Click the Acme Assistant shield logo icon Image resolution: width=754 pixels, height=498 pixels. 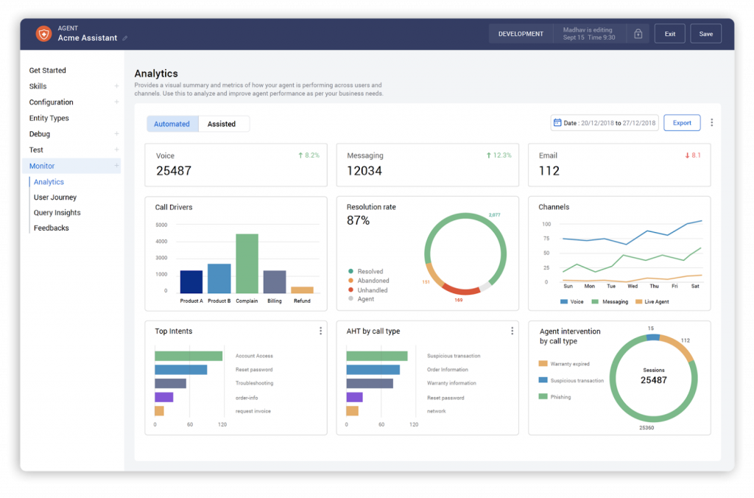[x=43, y=32]
